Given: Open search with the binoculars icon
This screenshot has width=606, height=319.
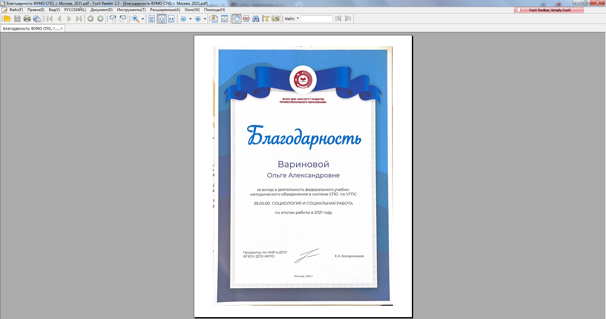Looking at the screenshot, I should tap(256, 19).
